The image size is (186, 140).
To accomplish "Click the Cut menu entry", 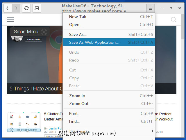I will click(x=109, y=70).
